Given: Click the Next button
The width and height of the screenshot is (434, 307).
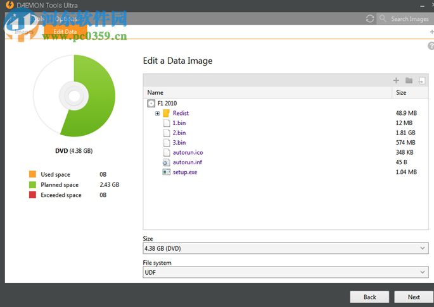Looking at the screenshot, I should [x=414, y=297].
